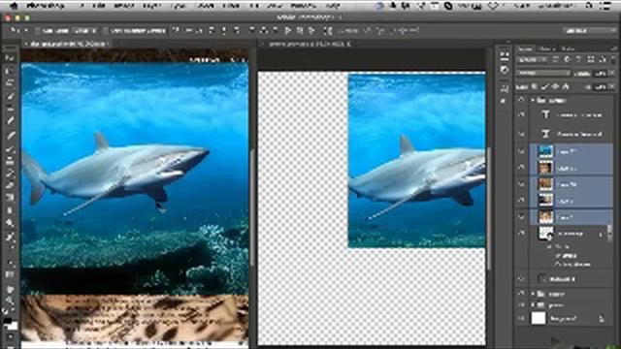The width and height of the screenshot is (621, 349).
Task: Select the white Background layer thumbnail
Action: click(539, 318)
